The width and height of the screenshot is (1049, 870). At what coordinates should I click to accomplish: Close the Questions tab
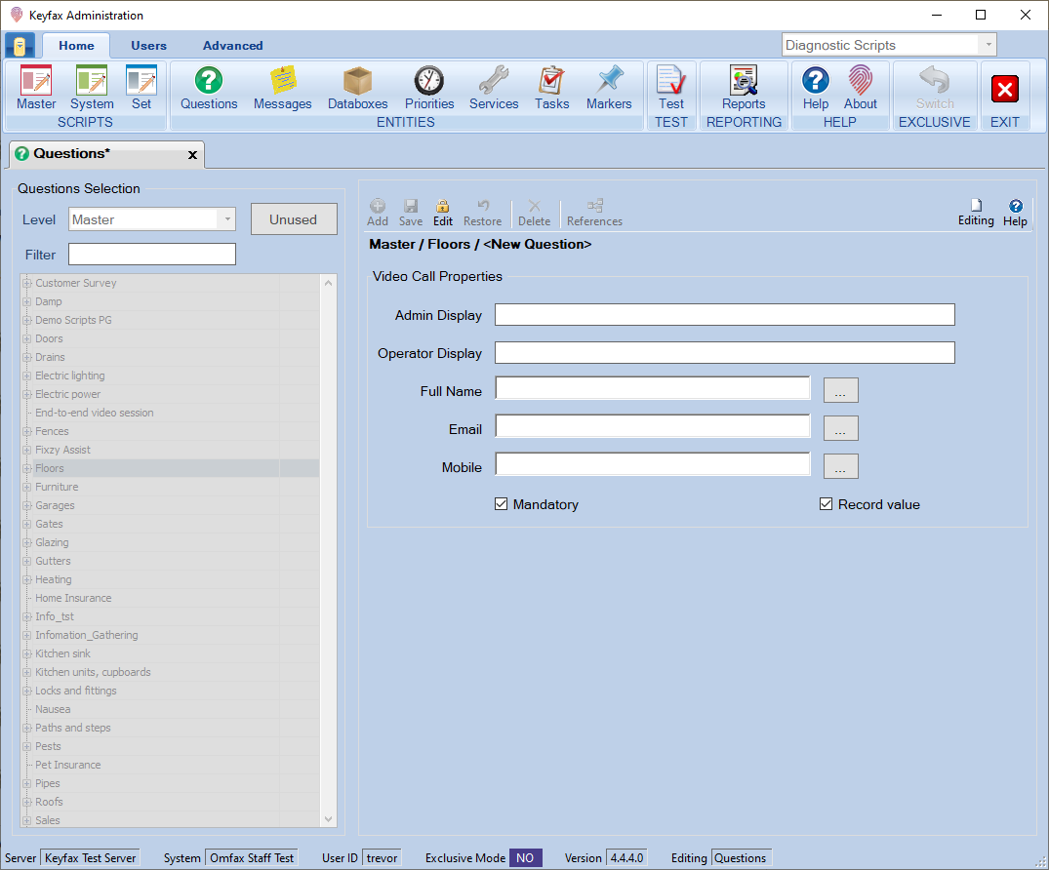(192, 155)
